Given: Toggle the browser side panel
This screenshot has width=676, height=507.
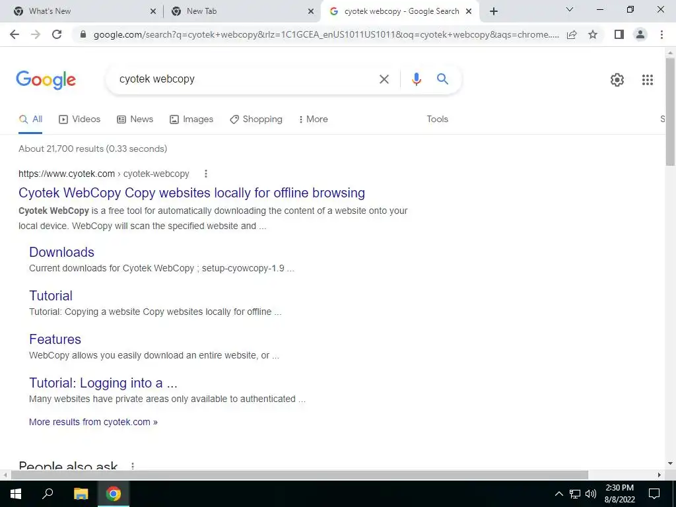Looking at the screenshot, I should (619, 34).
